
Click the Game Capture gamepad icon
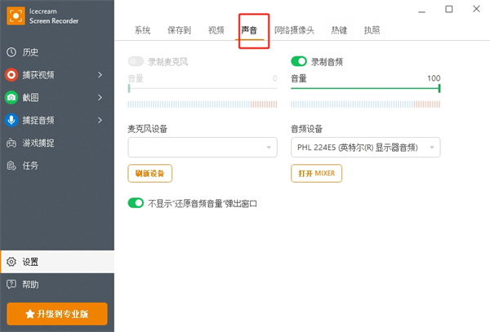(x=11, y=144)
